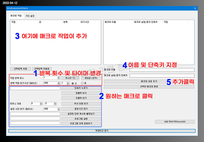Select the 초 radio button
The height and width of the screenshot is (142, 204).
click(73, 83)
